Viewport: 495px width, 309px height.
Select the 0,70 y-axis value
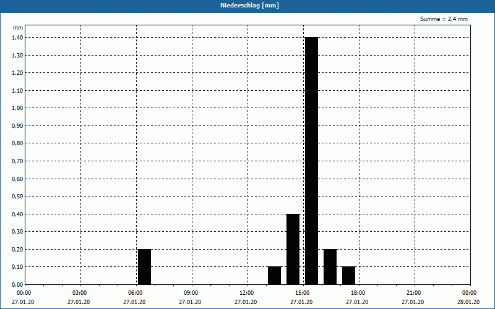[18, 161]
